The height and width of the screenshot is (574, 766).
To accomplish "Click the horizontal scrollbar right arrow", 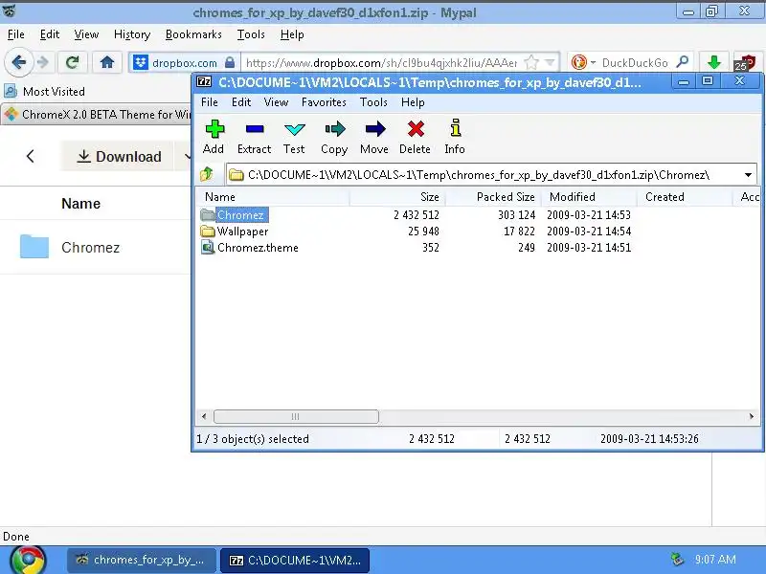I will coord(752,416).
